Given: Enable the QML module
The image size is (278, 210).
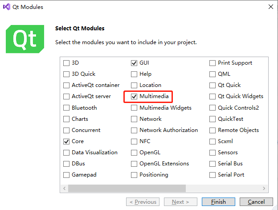Looking at the screenshot, I should tap(213, 74).
